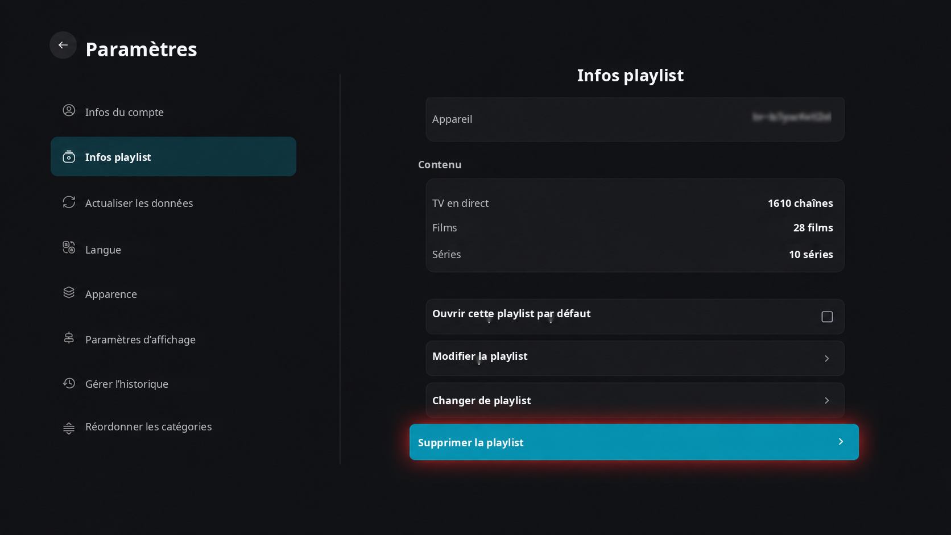951x535 pixels.
Task: Click the history clock icon
Action: tap(69, 383)
